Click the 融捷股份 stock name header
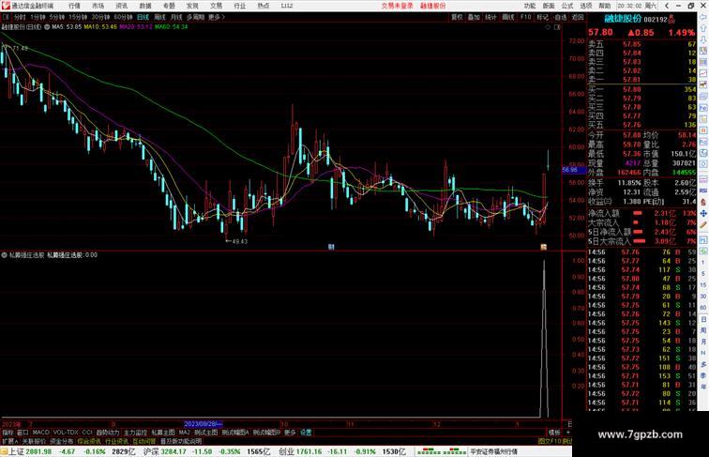This screenshot has height=457, width=709. point(623,19)
